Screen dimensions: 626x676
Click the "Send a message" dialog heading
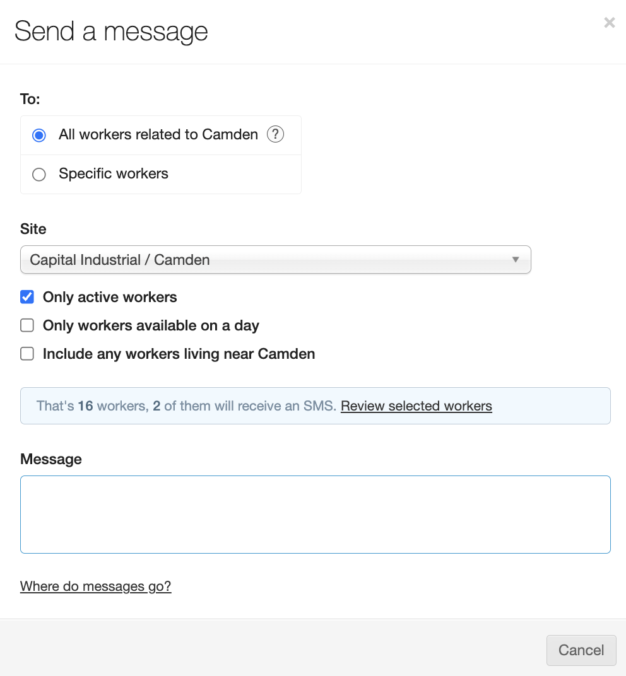111,32
